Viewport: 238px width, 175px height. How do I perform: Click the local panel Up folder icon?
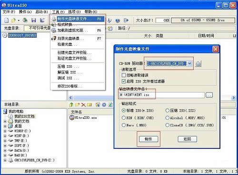[x=71, y=104]
